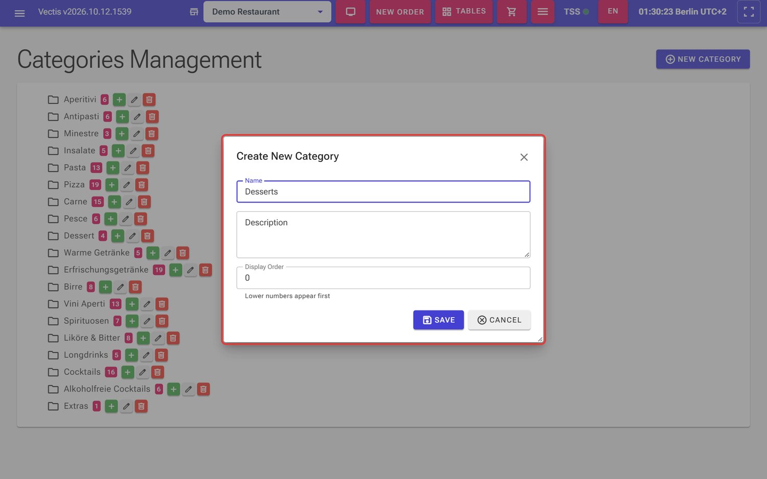
Task: Click the Carne item count badge 15
Action: (x=98, y=202)
